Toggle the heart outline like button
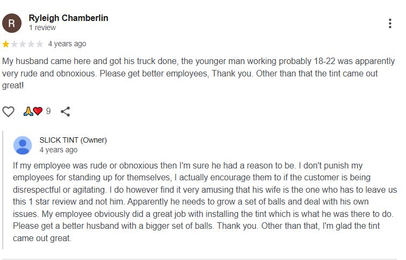Image resolution: width=406 pixels, height=260 pixels. (8, 111)
